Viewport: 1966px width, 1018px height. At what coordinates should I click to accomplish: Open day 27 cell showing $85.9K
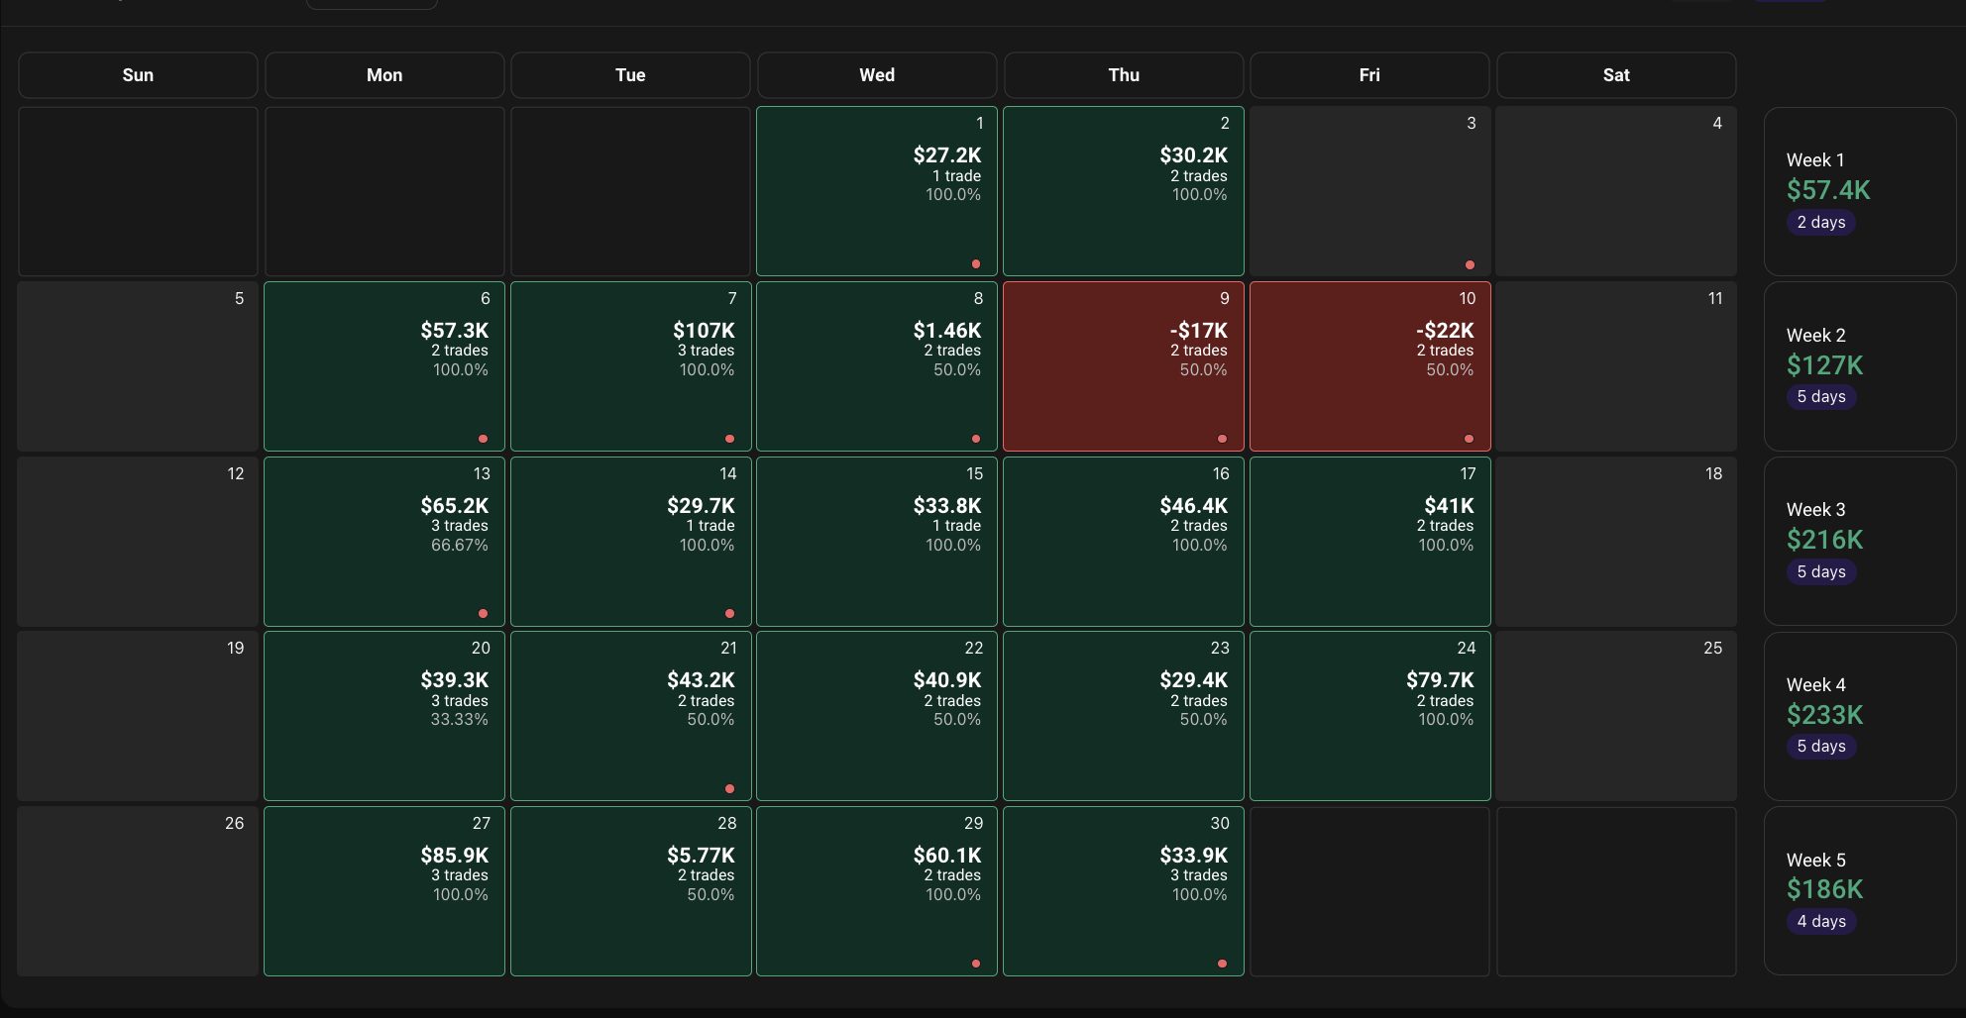[384, 891]
